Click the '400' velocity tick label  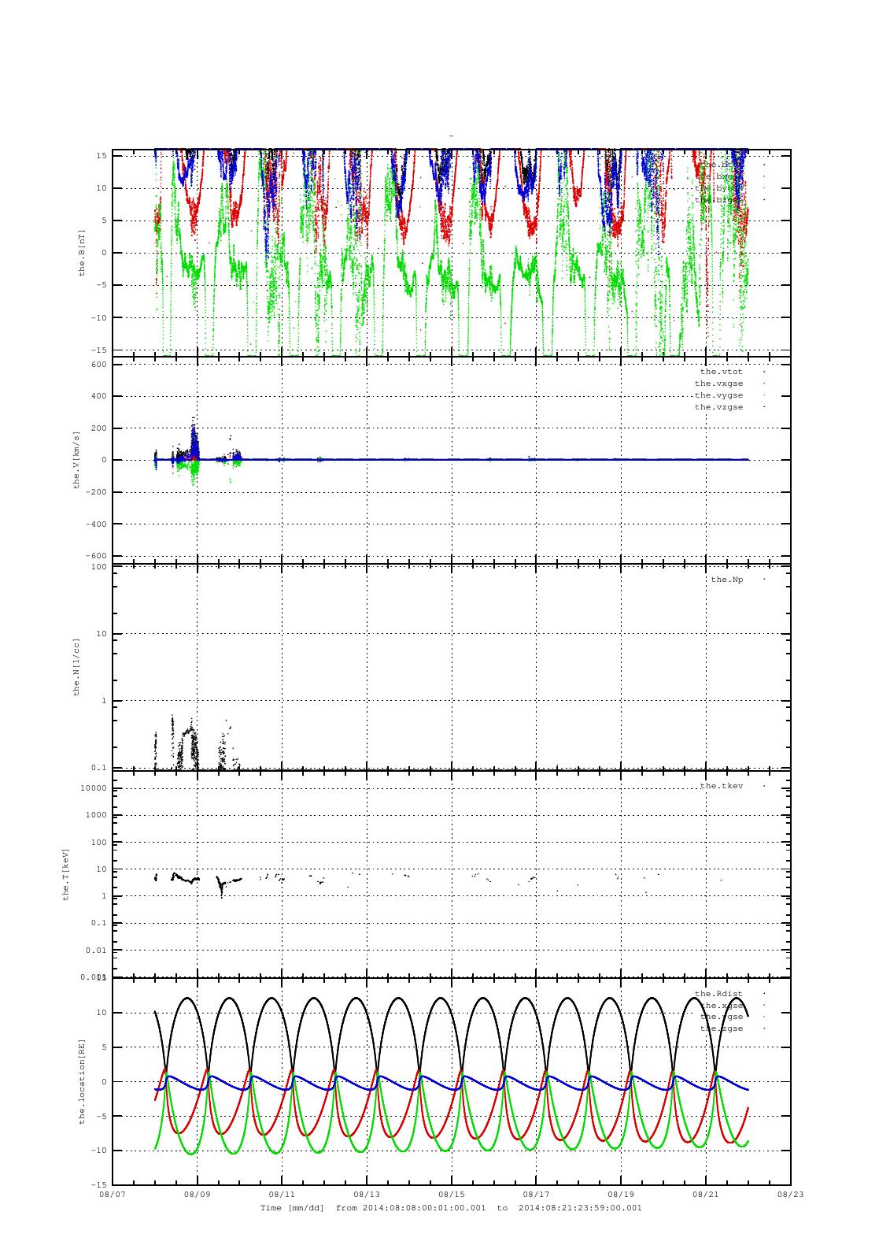coord(98,396)
